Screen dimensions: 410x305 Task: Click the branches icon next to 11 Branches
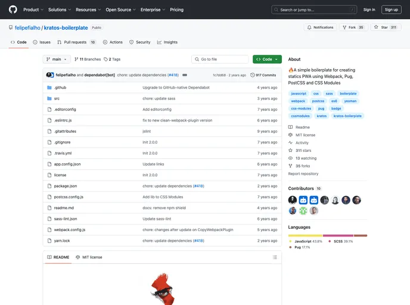point(76,60)
